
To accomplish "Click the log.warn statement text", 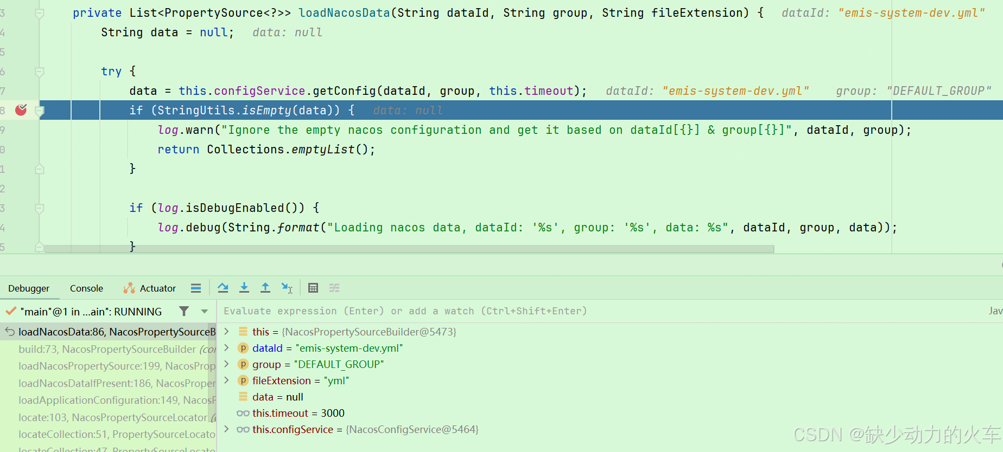I will pyautogui.click(x=534, y=130).
